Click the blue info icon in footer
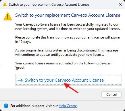The height and width of the screenshot is (111, 125). 6,106
